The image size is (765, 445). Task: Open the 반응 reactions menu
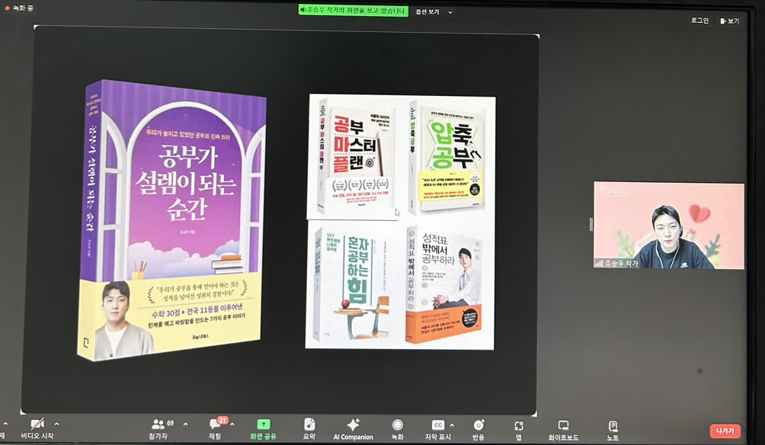[479, 430]
